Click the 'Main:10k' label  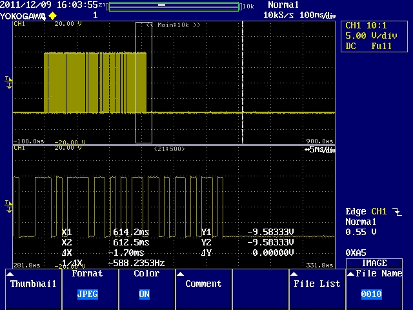174,25
